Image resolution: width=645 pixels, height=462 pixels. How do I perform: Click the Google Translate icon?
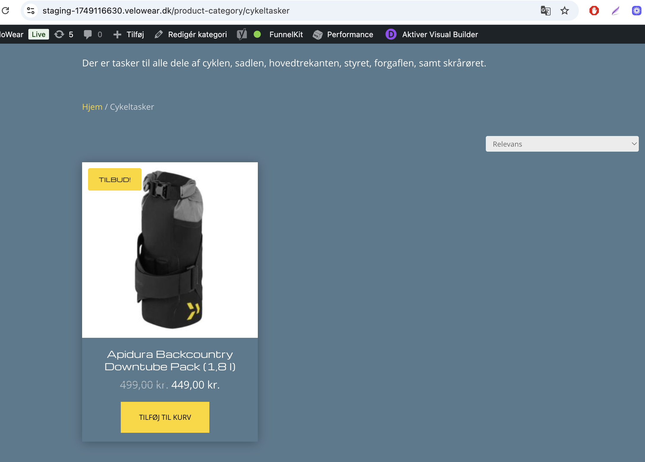pyautogui.click(x=545, y=11)
